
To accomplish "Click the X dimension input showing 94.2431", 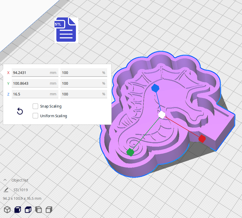I will click(35, 72).
